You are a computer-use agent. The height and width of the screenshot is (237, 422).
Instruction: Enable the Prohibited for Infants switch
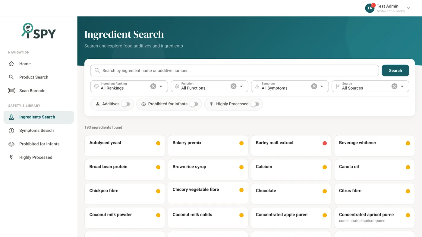194,104
